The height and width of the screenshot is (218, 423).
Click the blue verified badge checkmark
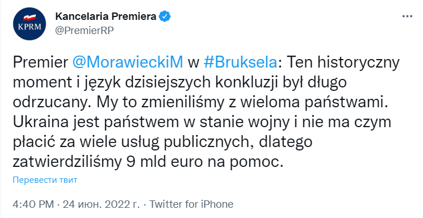tap(164, 16)
